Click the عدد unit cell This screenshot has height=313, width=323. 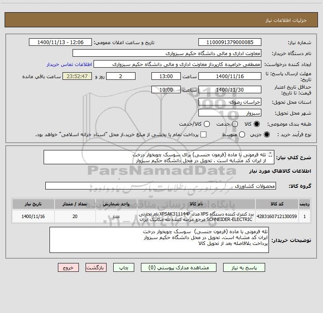116,216
